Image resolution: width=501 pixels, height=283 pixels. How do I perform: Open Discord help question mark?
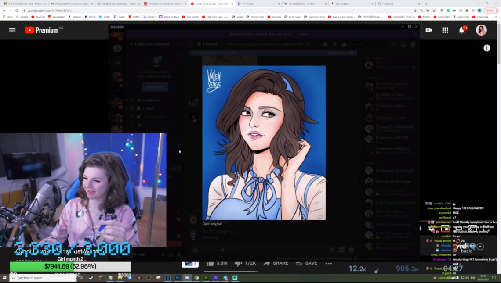(x=413, y=44)
